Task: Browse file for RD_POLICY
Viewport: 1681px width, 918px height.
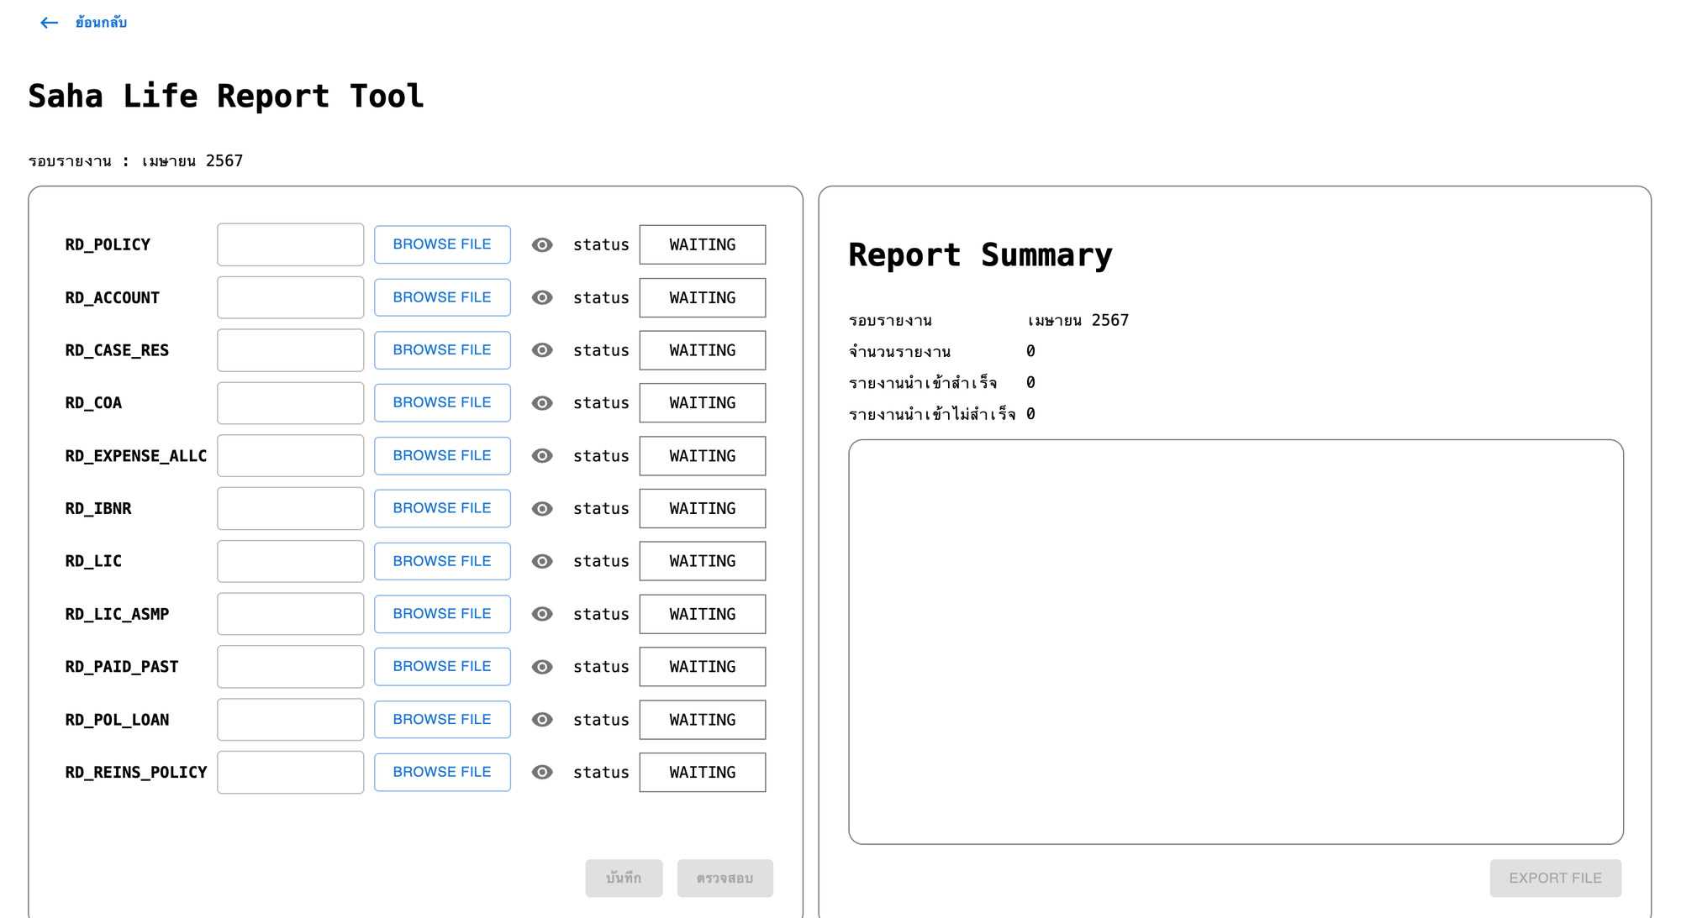Action: (442, 244)
